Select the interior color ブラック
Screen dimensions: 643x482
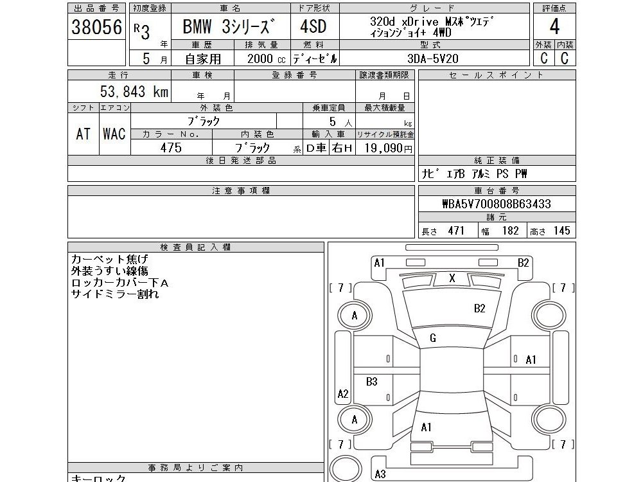(252, 147)
